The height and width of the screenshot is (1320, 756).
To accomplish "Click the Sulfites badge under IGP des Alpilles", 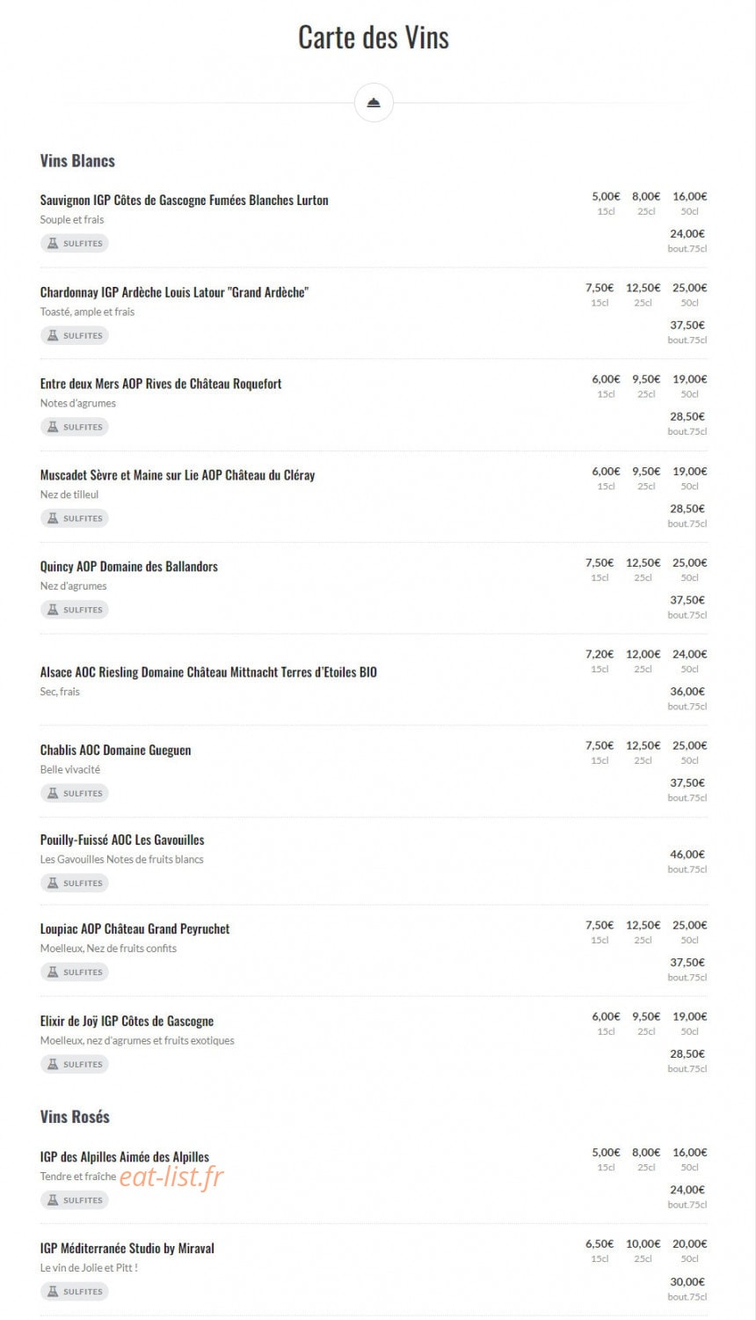I will [75, 1200].
